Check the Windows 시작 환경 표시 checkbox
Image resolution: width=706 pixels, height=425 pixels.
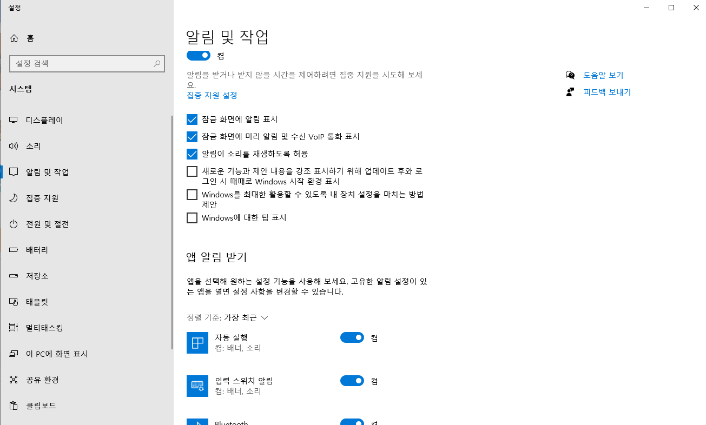coord(192,171)
